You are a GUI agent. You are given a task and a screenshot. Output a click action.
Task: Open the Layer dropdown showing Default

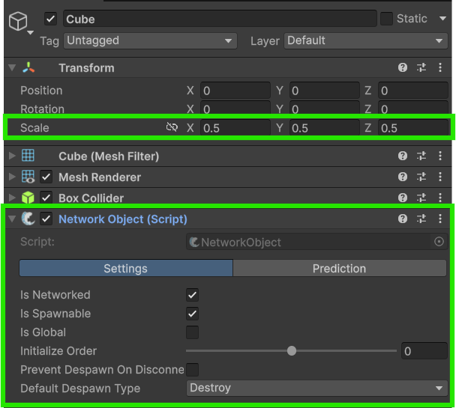pos(366,40)
